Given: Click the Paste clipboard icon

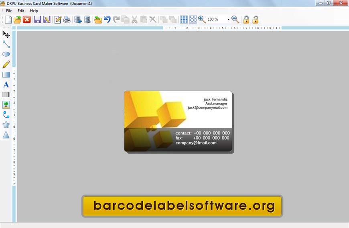Looking at the screenshot, I should [x=144, y=20].
